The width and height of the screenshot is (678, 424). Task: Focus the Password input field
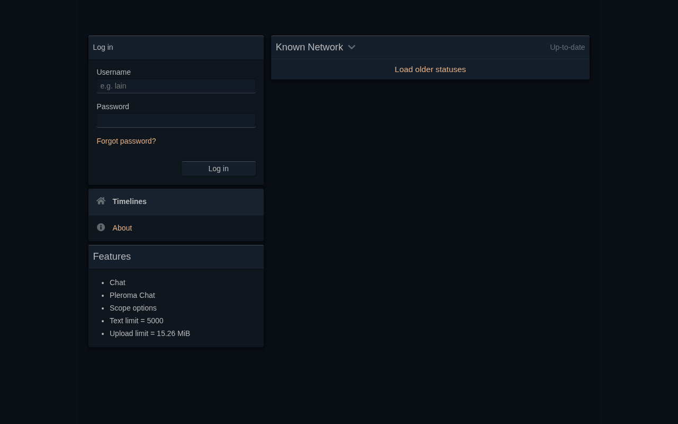pyautogui.click(x=176, y=120)
